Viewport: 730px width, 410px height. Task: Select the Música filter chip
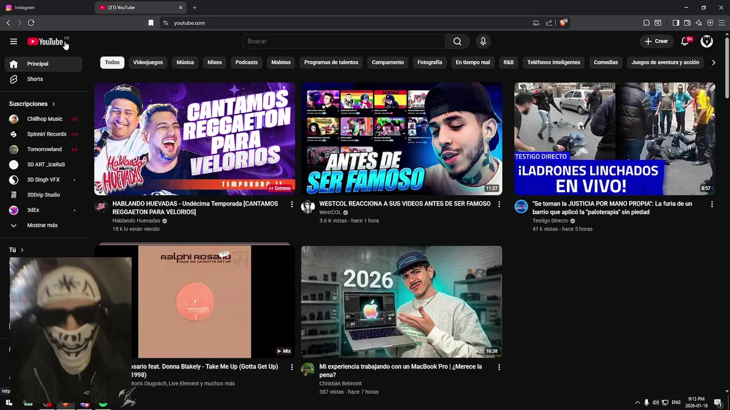(x=185, y=63)
